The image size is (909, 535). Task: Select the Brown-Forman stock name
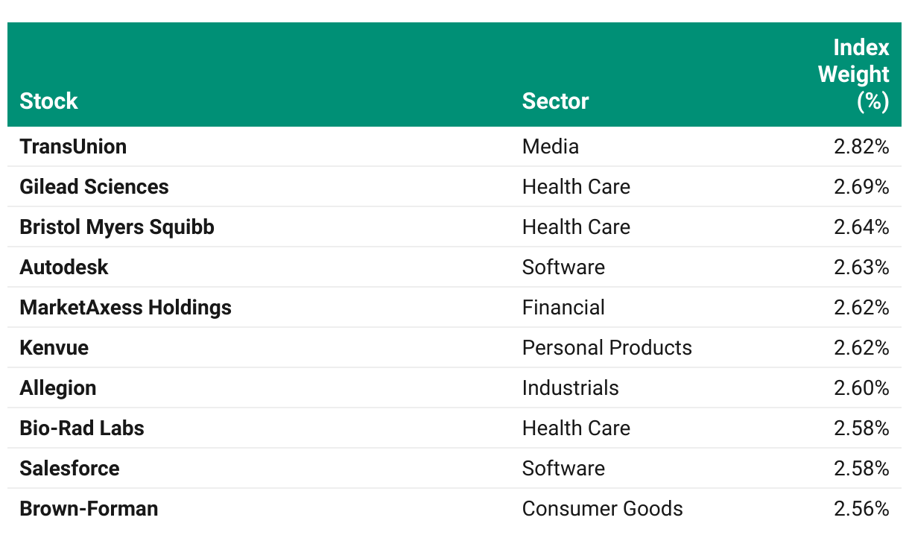(89, 508)
